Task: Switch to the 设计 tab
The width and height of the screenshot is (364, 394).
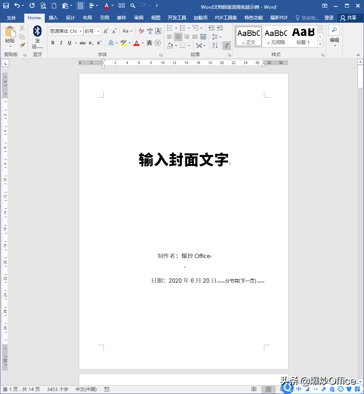Action: pos(71,18)
